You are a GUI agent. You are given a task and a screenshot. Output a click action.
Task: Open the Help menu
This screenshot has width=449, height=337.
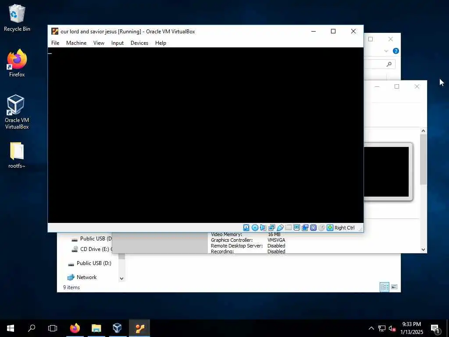(x=160, y=43)
